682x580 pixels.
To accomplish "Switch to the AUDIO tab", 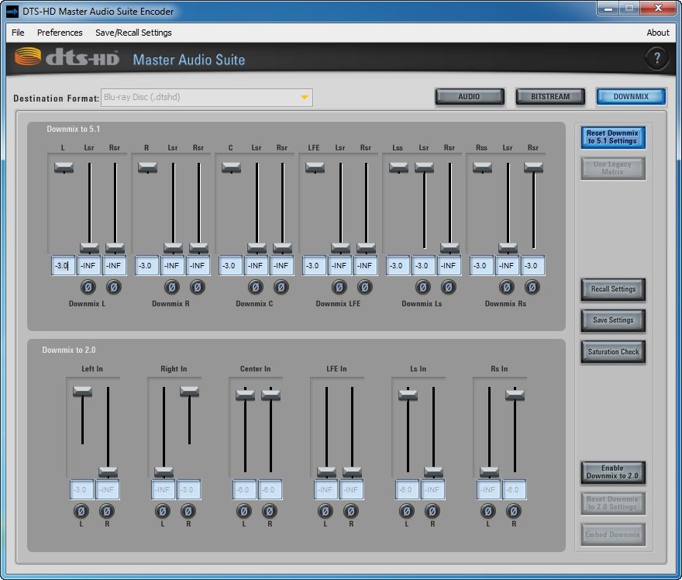I will [470, 97].
